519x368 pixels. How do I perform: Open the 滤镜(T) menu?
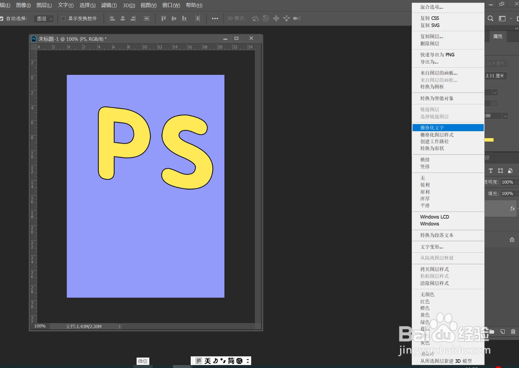(109, 5)
